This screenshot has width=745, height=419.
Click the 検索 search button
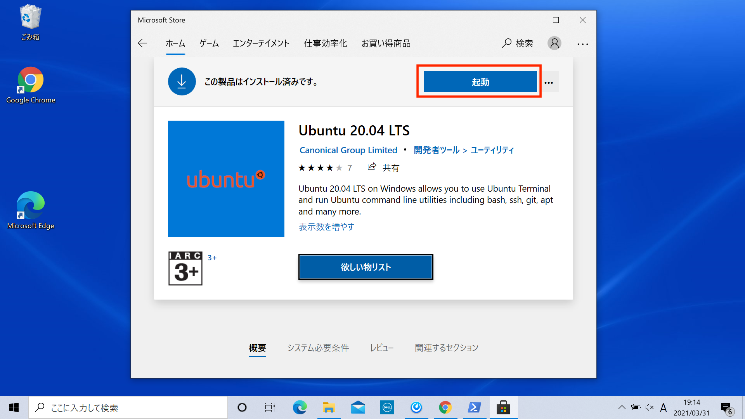tap(518, 43)
